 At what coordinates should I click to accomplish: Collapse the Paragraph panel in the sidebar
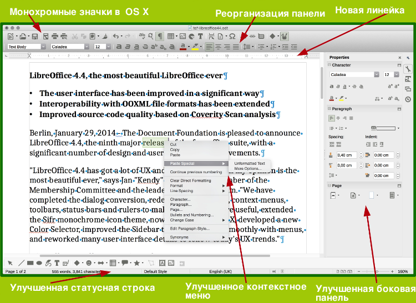coord(329,109)
